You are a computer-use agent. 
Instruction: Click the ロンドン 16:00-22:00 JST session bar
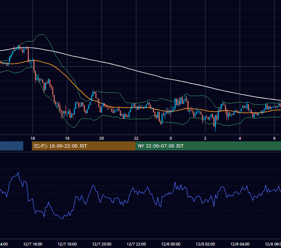[x=83, y=146]
